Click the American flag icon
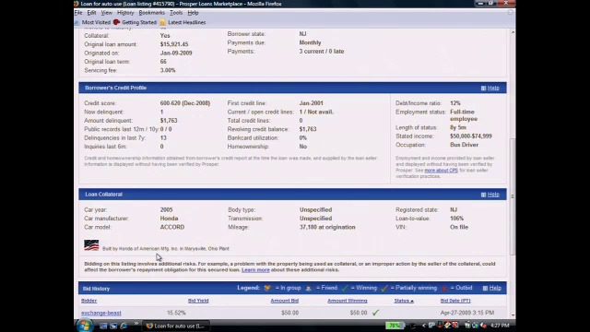 click(x=91, y=245)
